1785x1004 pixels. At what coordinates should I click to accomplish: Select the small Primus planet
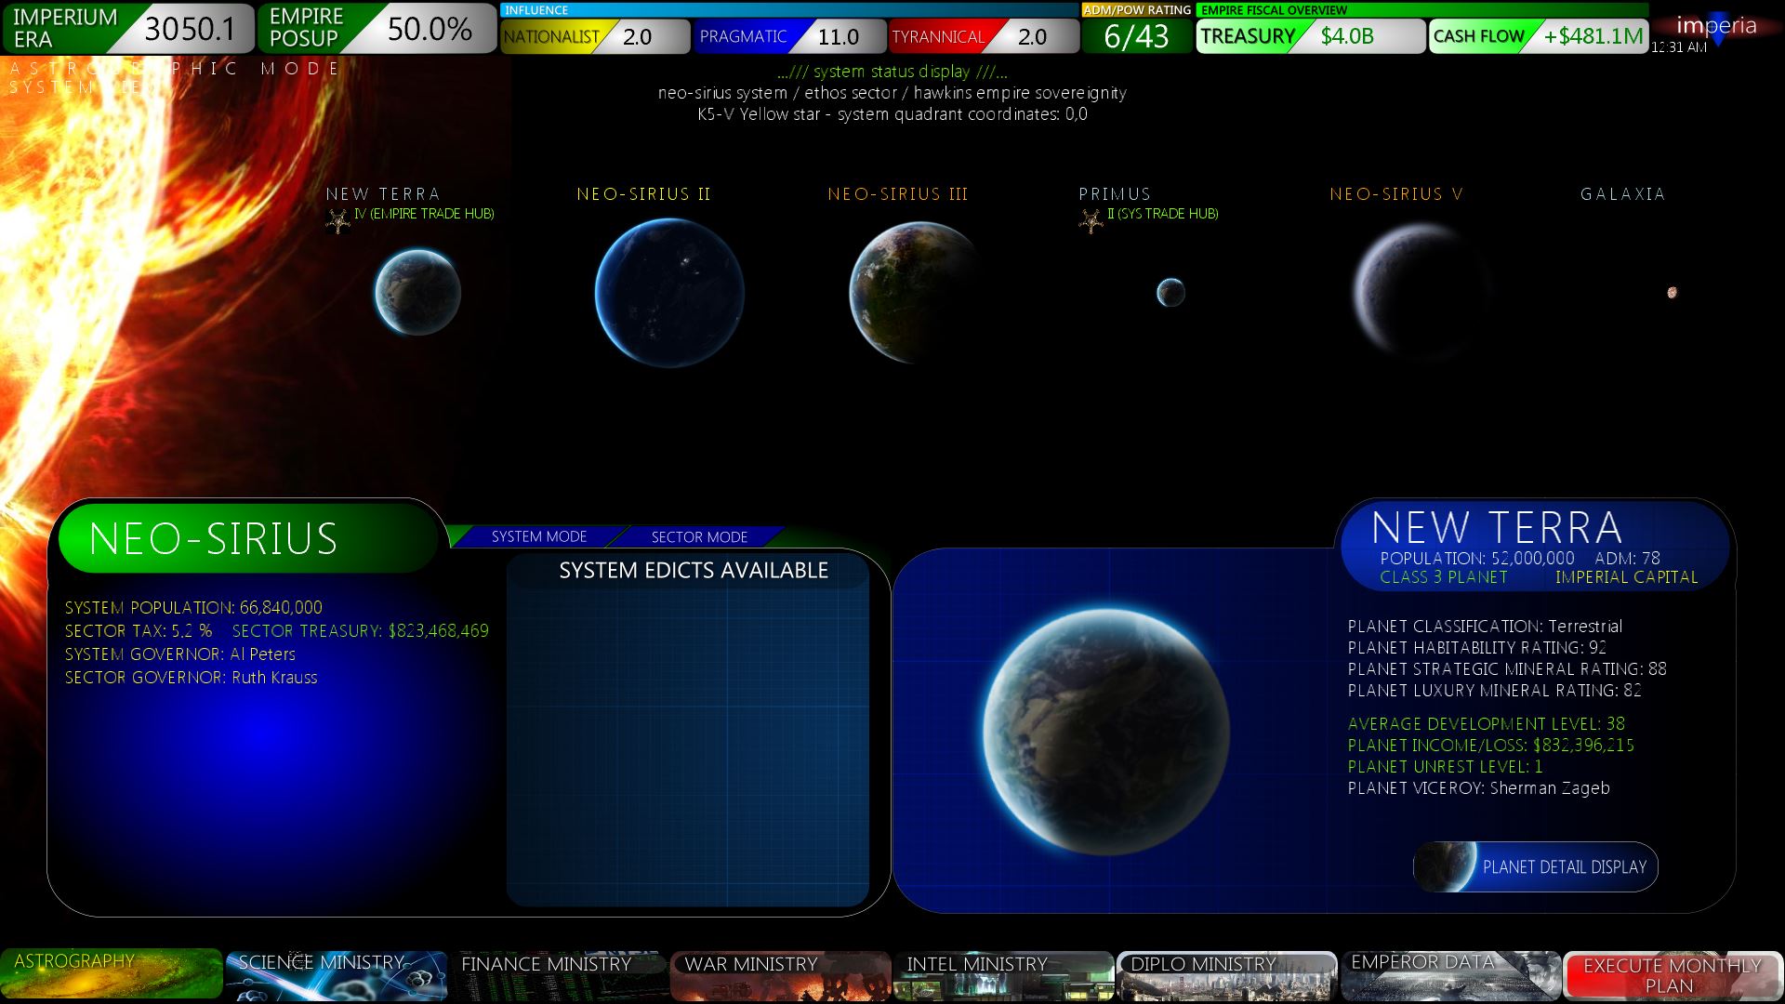(1170, 293)
